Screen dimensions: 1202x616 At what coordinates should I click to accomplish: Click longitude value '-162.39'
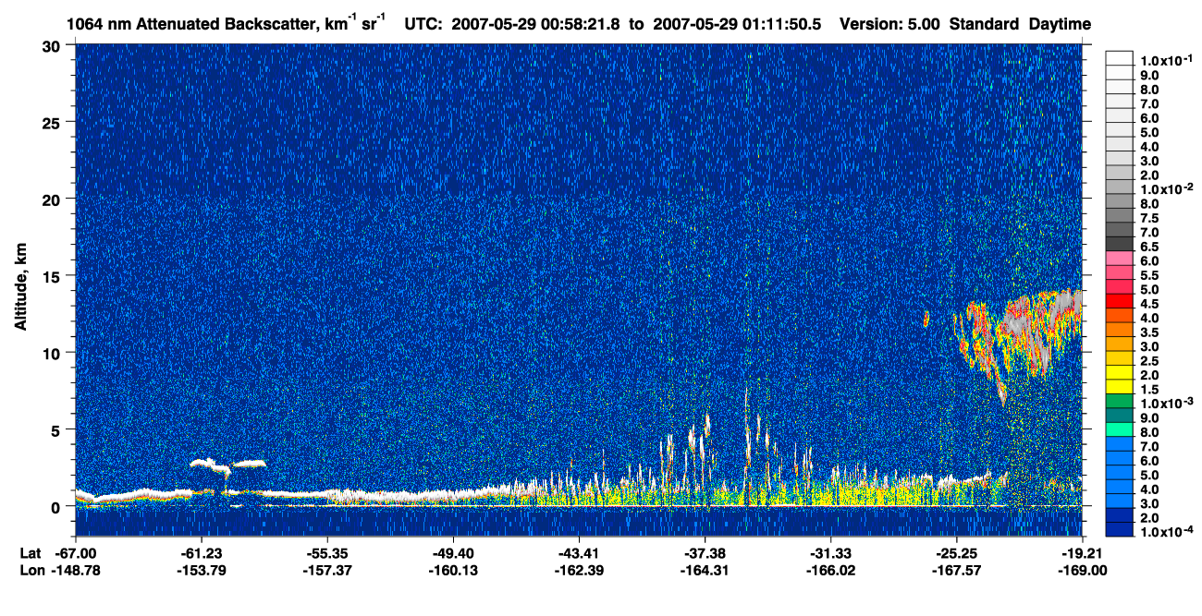click(579, 571)
